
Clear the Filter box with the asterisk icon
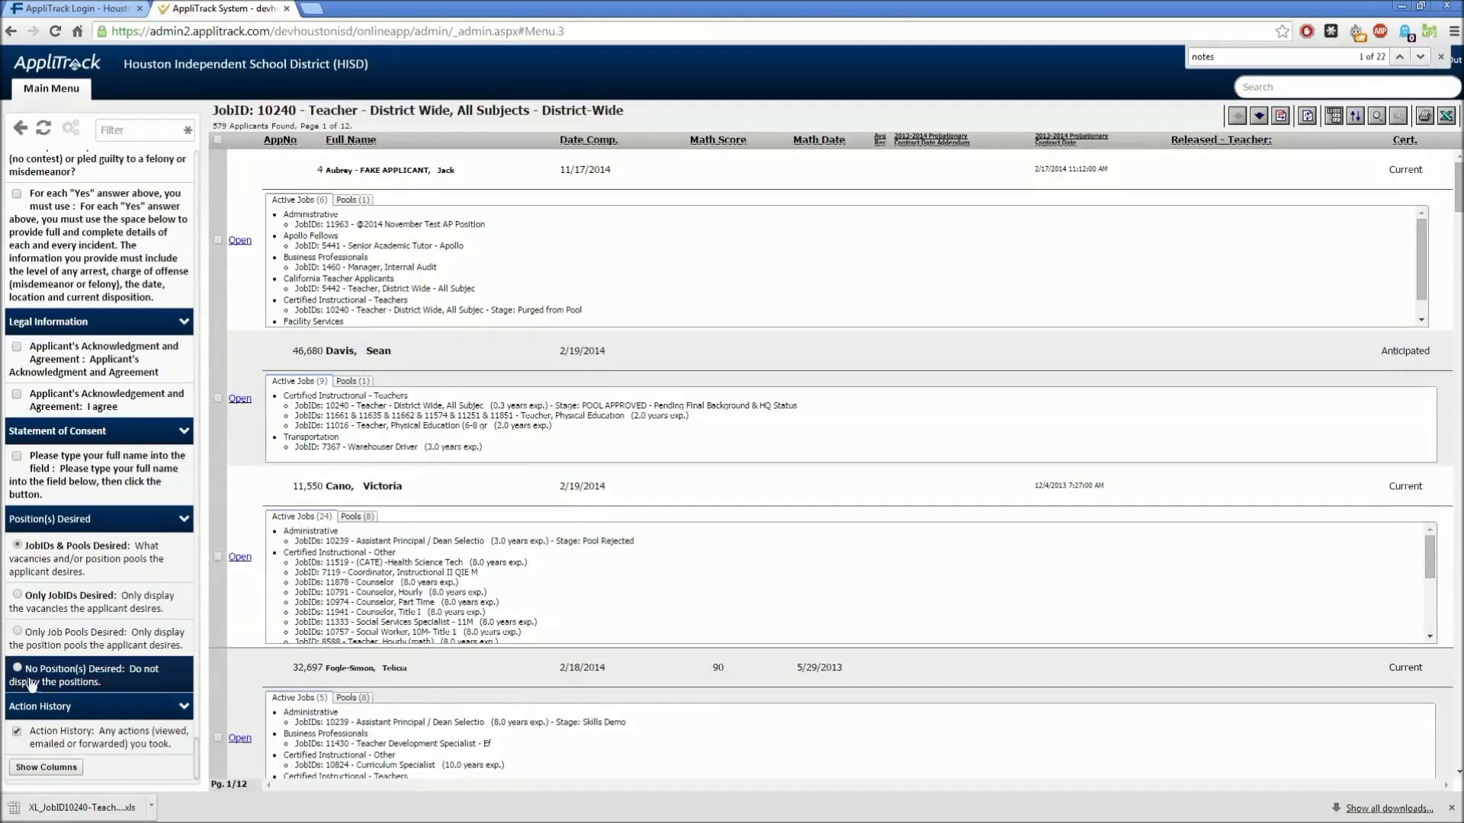(187, 130)
